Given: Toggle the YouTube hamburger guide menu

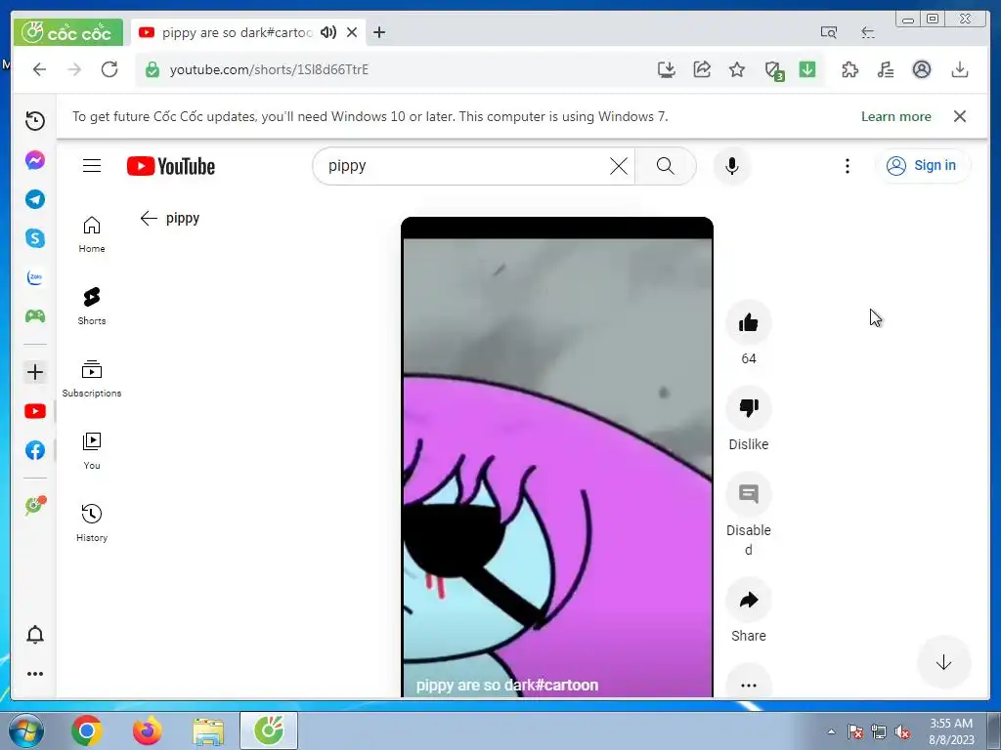Looking at the screenshot, I should tap(92, 166).
